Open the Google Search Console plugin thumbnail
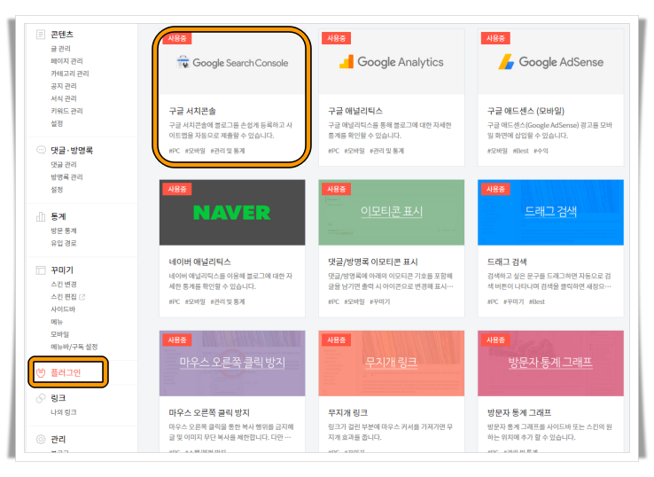Image resolution: width=654 pixels, height=477 pixels. click(232, 62)
